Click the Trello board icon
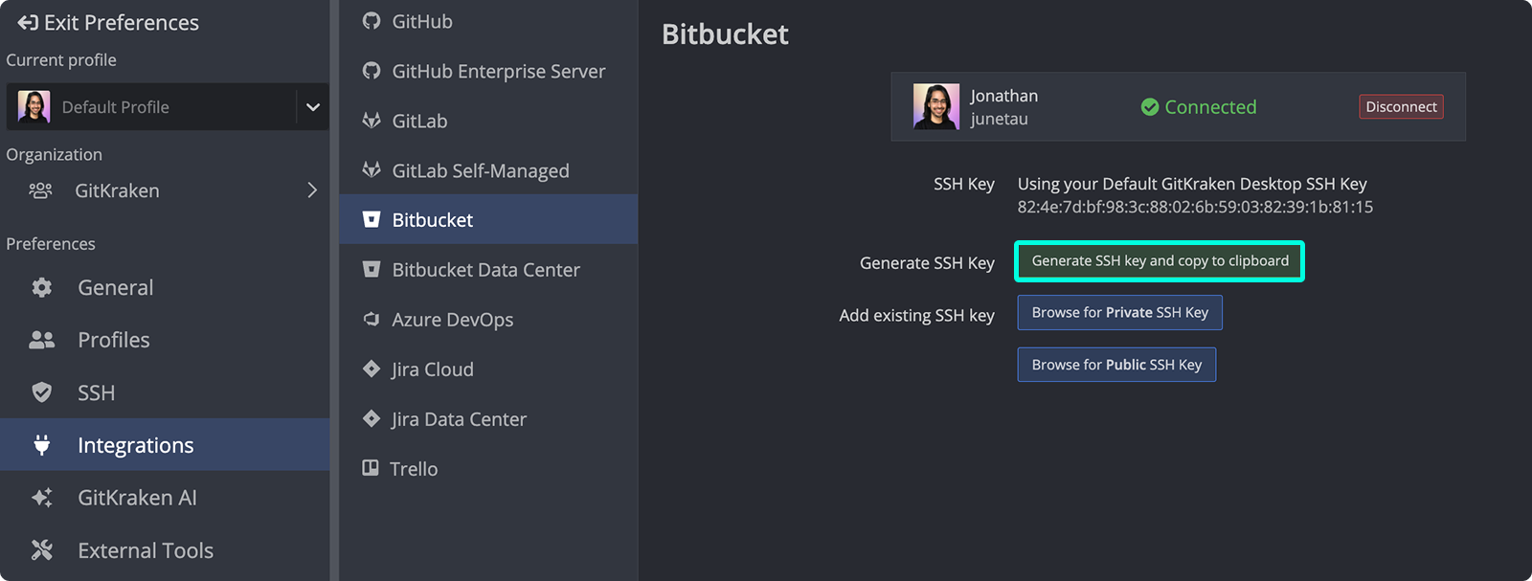The image size is (1532, 581). click(371, 468)
